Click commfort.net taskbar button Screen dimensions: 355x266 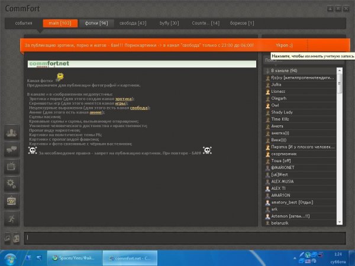pyautogui.click(x=130, y=258)
